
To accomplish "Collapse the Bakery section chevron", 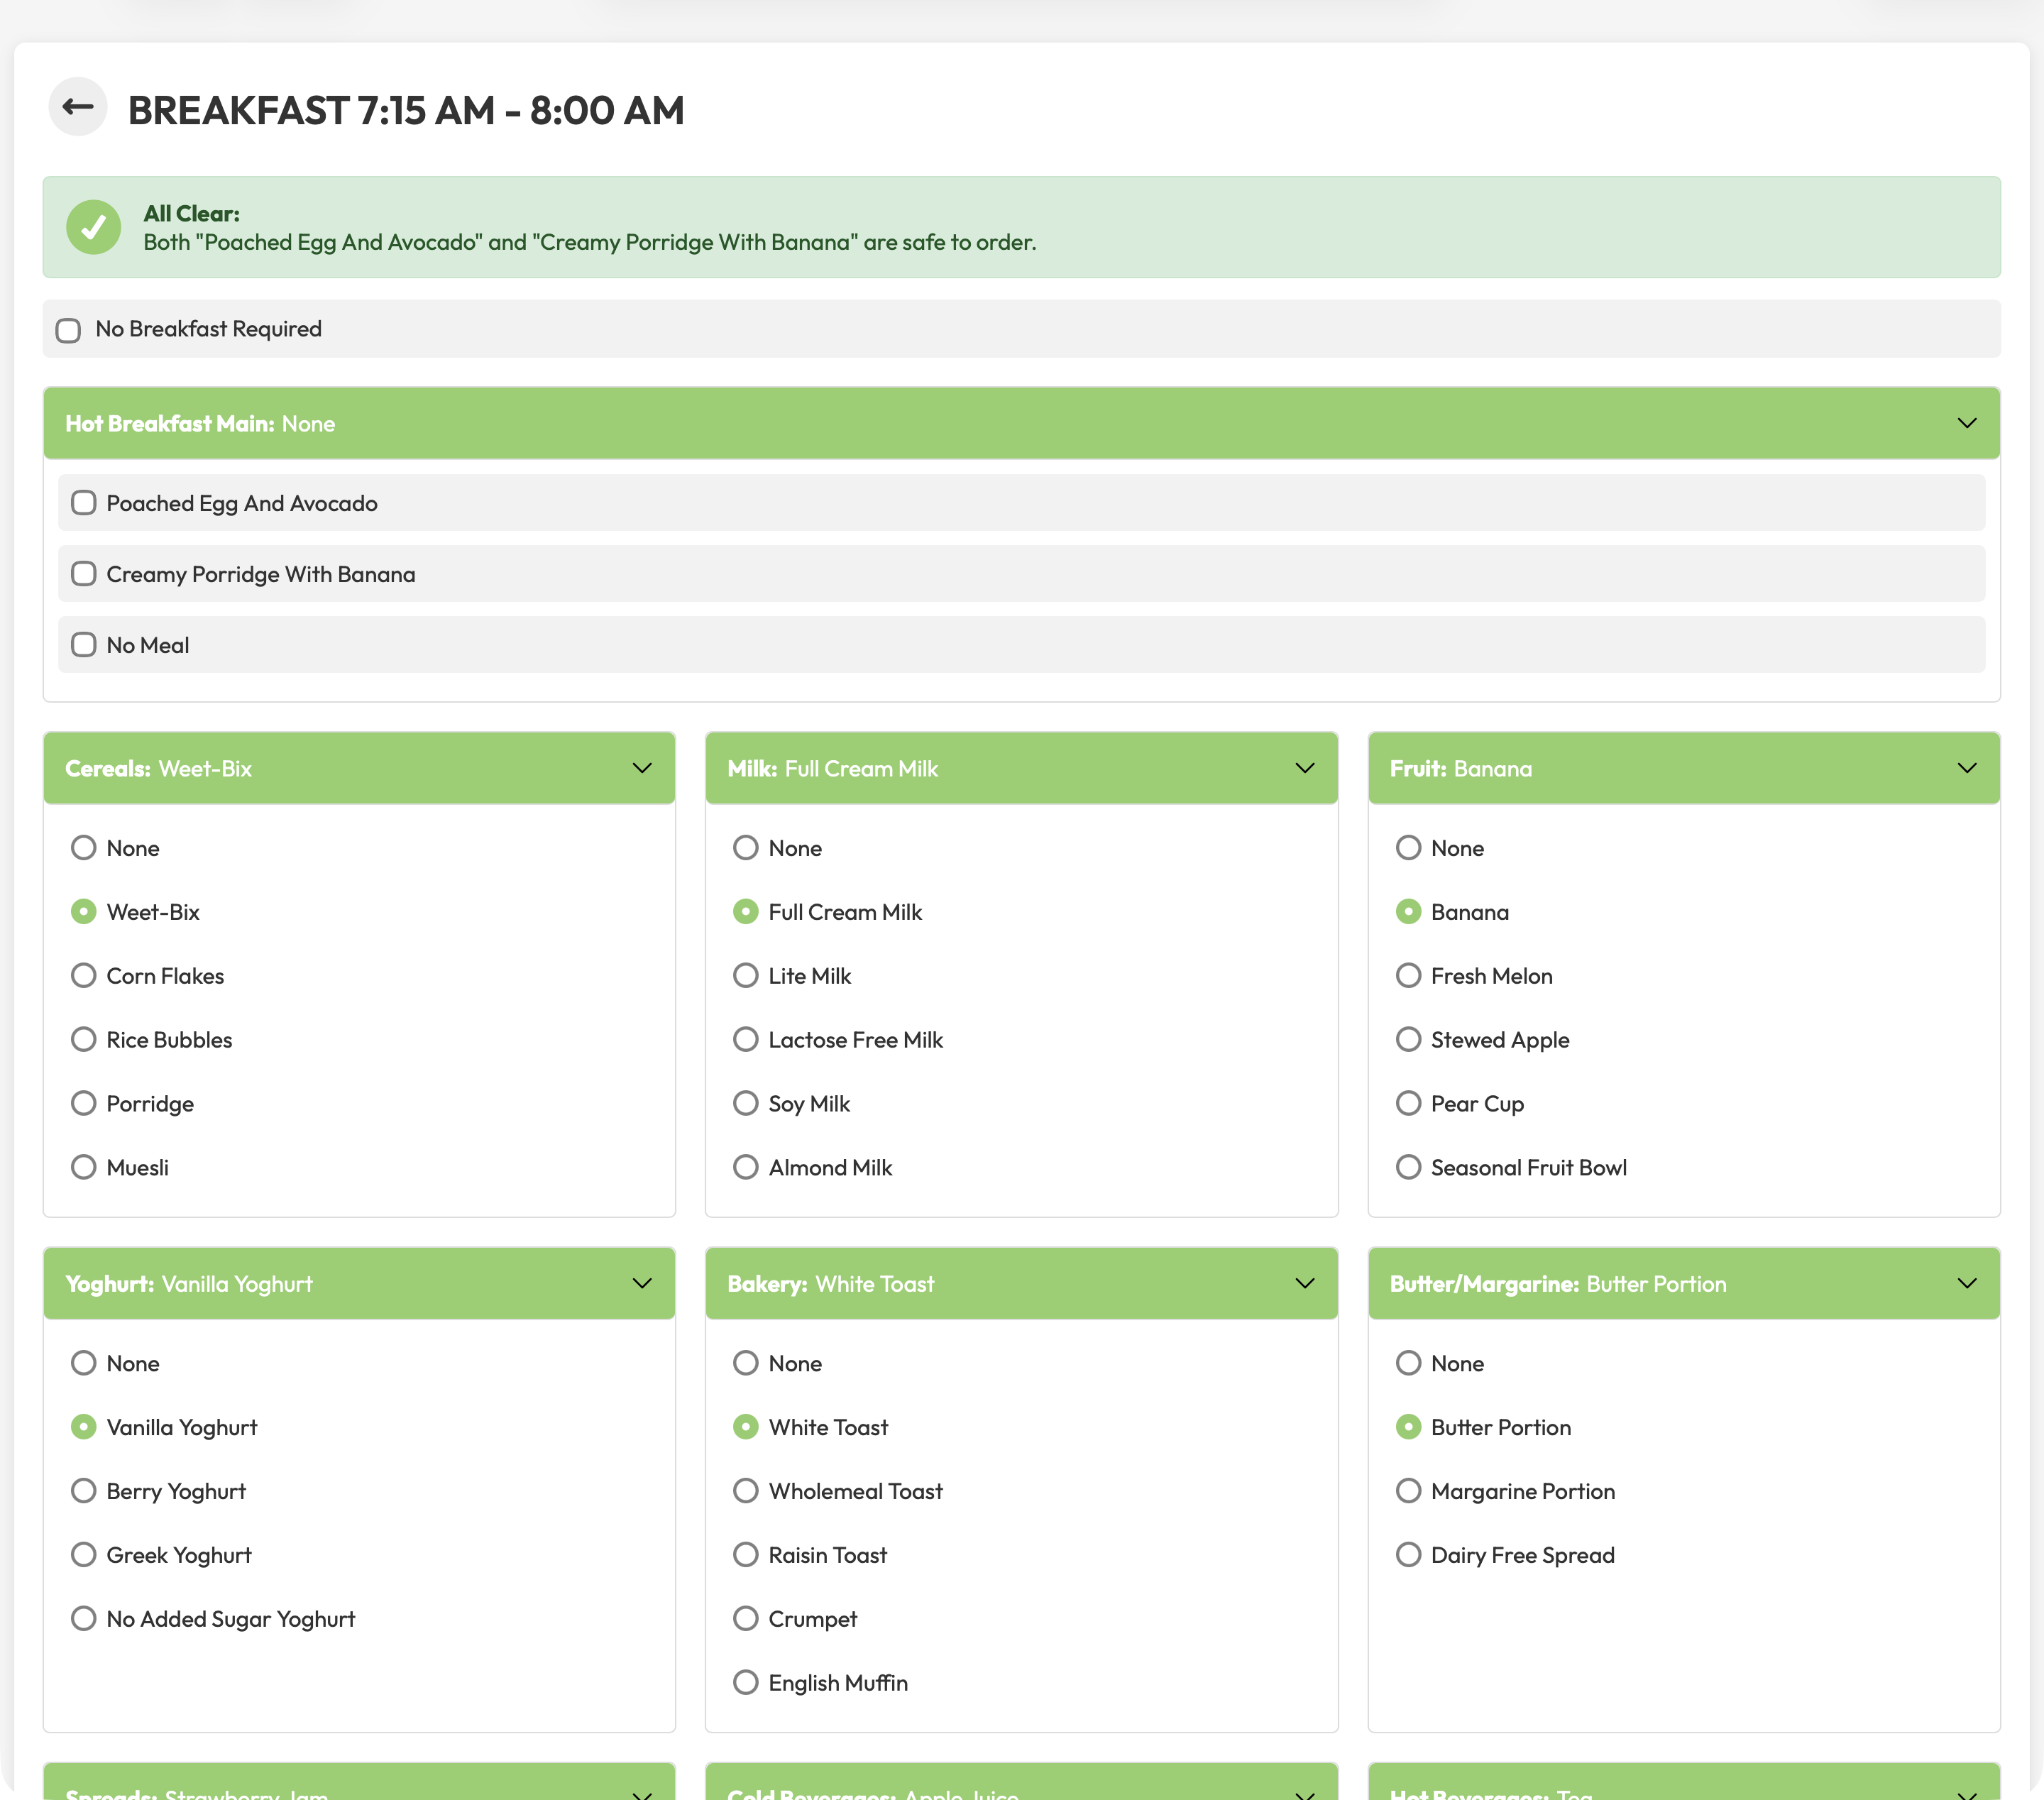I will pyautogui.click(x=1304, y=1283).
